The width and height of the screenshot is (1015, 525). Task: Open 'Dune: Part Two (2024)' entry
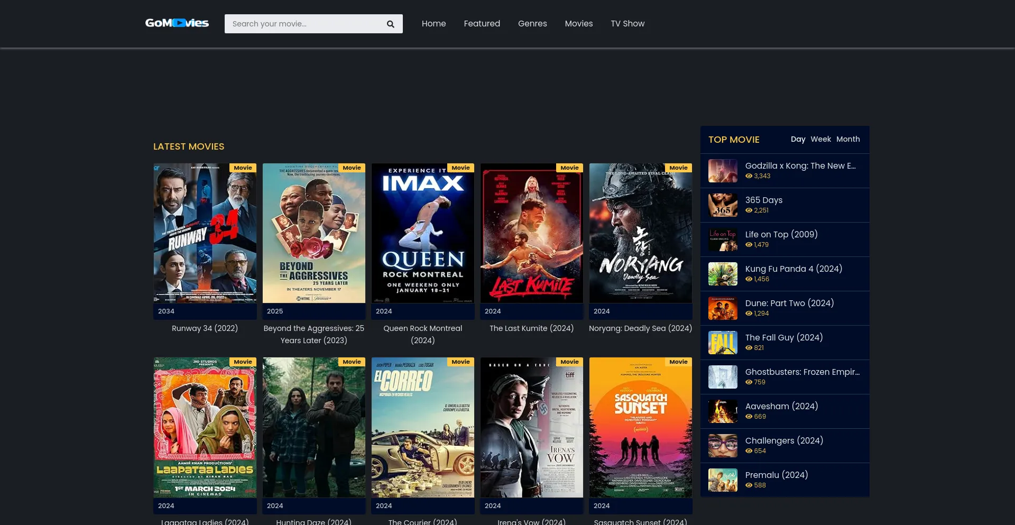[x=789, y=303]
